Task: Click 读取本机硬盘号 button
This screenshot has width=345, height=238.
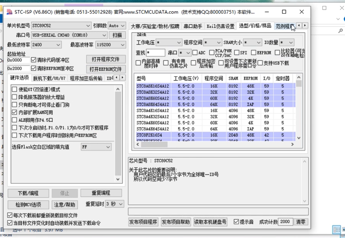Action: tap(210, 222)
